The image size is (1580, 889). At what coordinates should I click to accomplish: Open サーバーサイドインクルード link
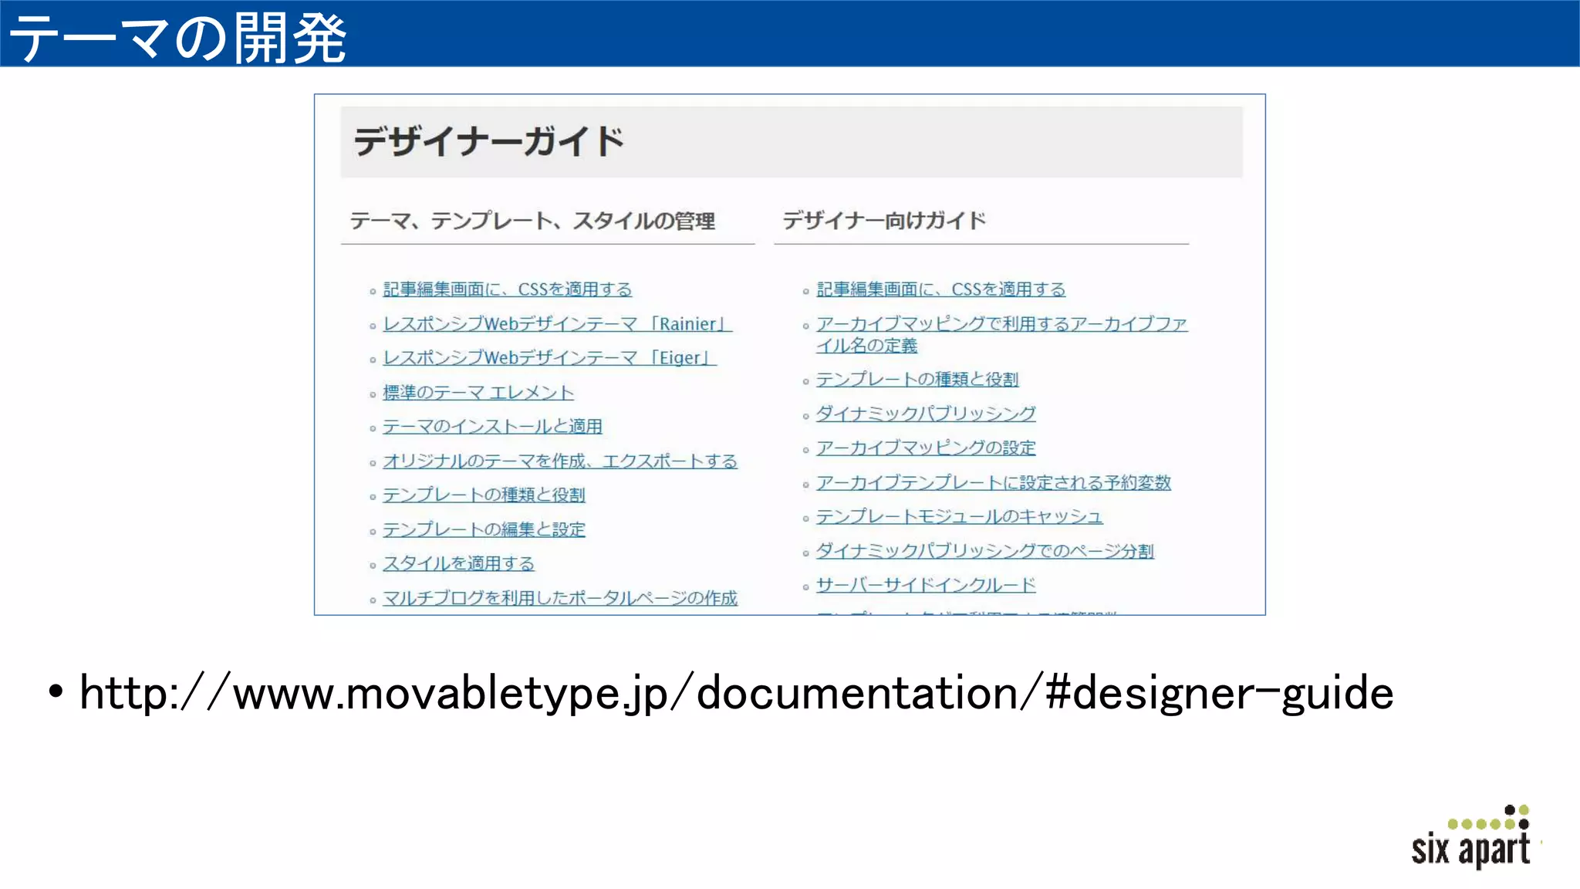click(926, 585)
